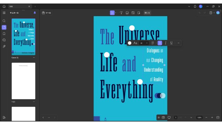Expand the selection tool dropdown arrow
222x125 pixels.
pyautogui.click(x=116, y=13)
